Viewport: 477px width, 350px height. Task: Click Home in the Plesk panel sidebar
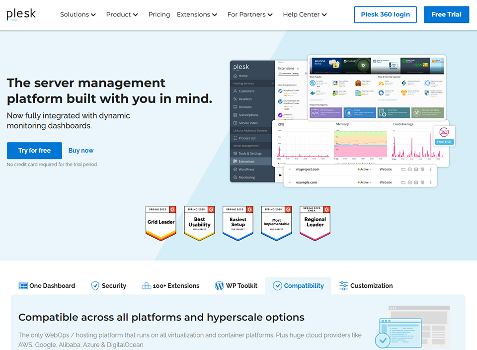(240, 76)
